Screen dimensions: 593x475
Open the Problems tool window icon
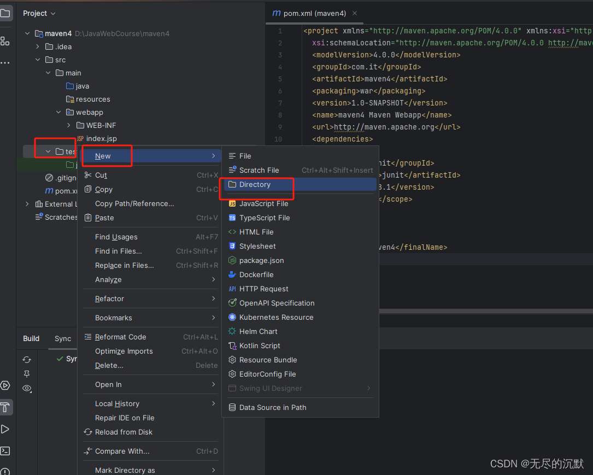click(5, 472)
